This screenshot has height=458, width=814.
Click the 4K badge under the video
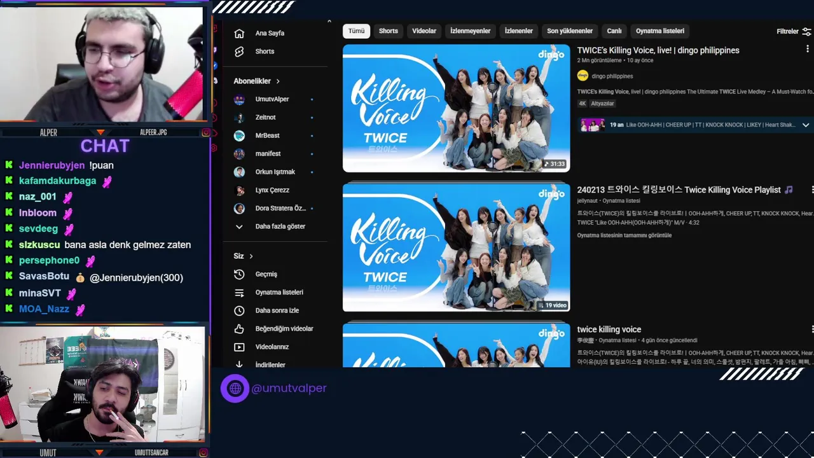(583, 103)
